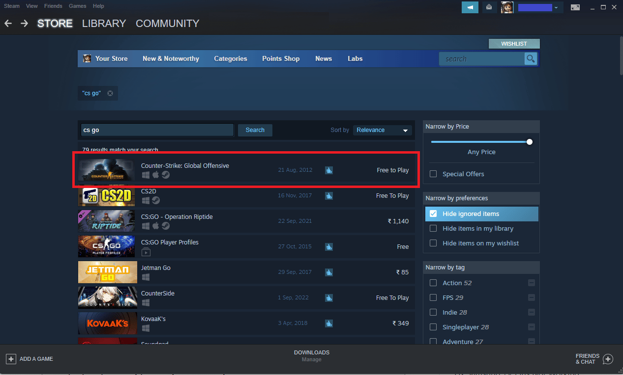
Task: Enter Big Picture mode
Action: 575,7
